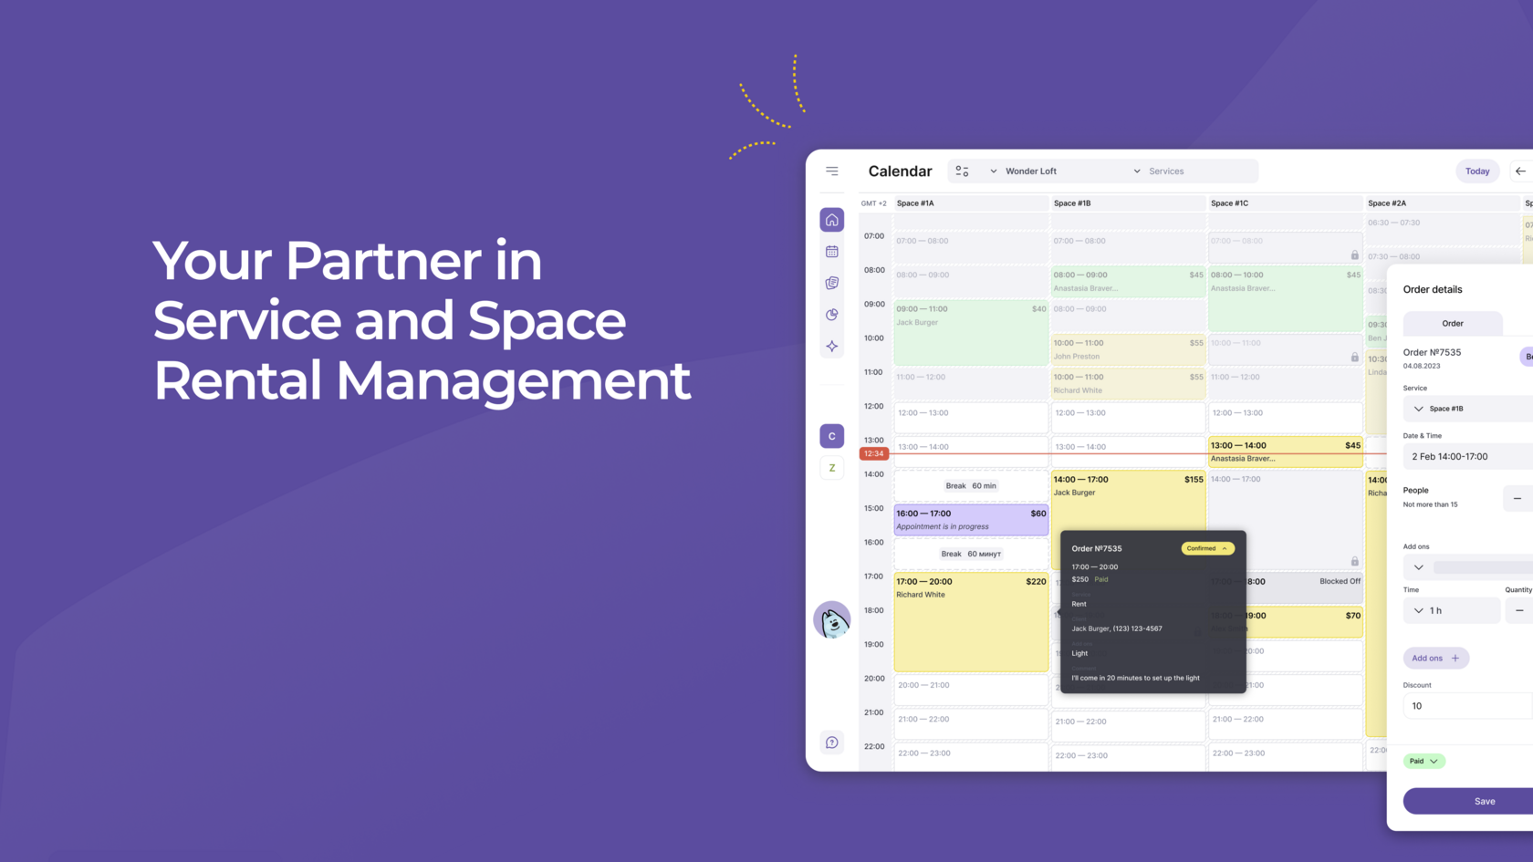
Task: Click the Blocked Off slot in Space #1C
Action: (1285, 587)
